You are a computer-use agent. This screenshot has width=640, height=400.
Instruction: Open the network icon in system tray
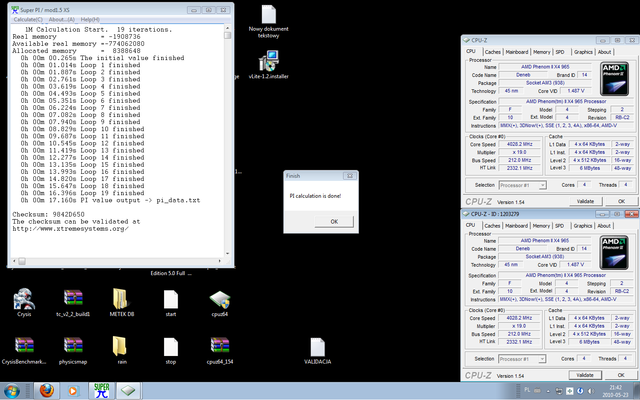pos(559,391)
